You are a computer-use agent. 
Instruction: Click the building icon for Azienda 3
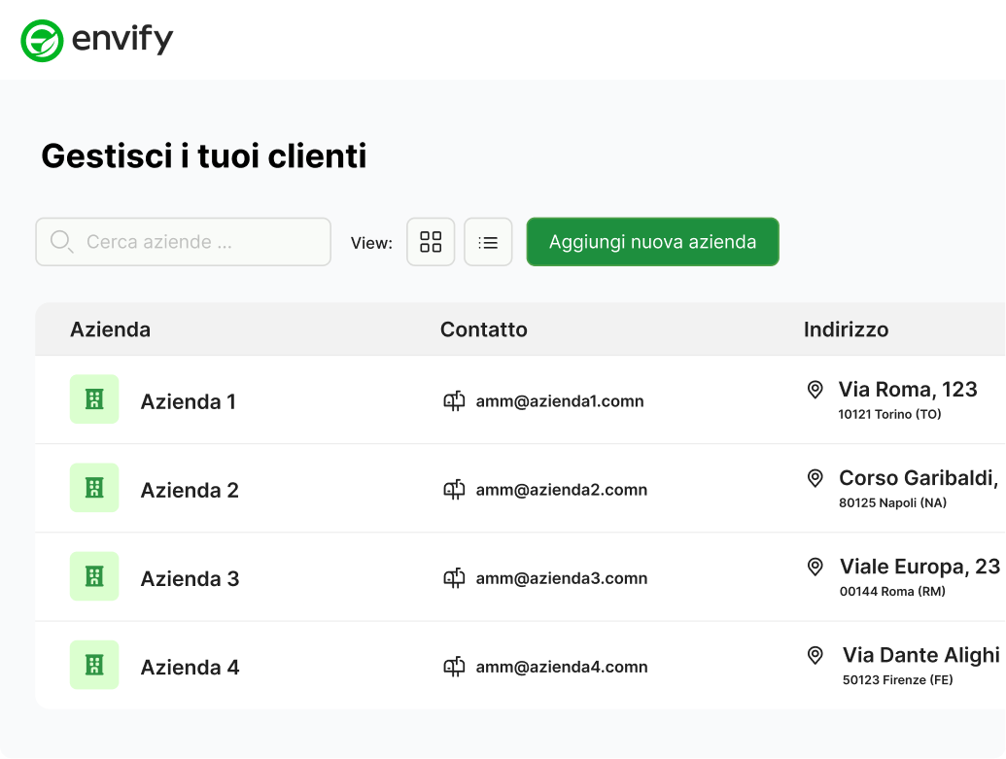click(94, 575)
